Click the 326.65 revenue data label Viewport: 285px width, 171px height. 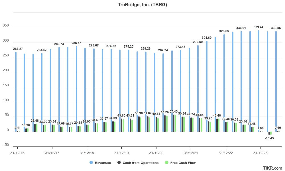click(x=224, y=31)
